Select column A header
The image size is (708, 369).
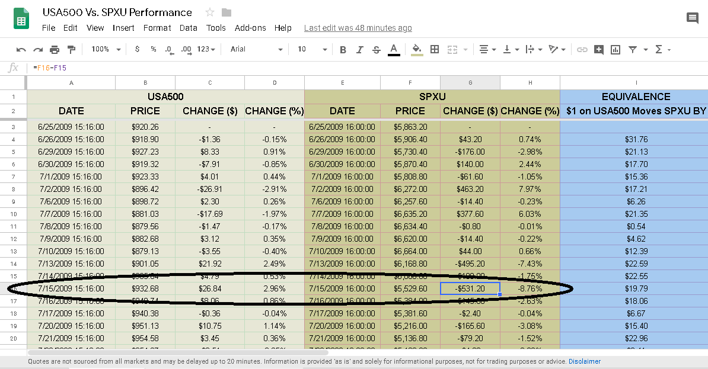71,82
